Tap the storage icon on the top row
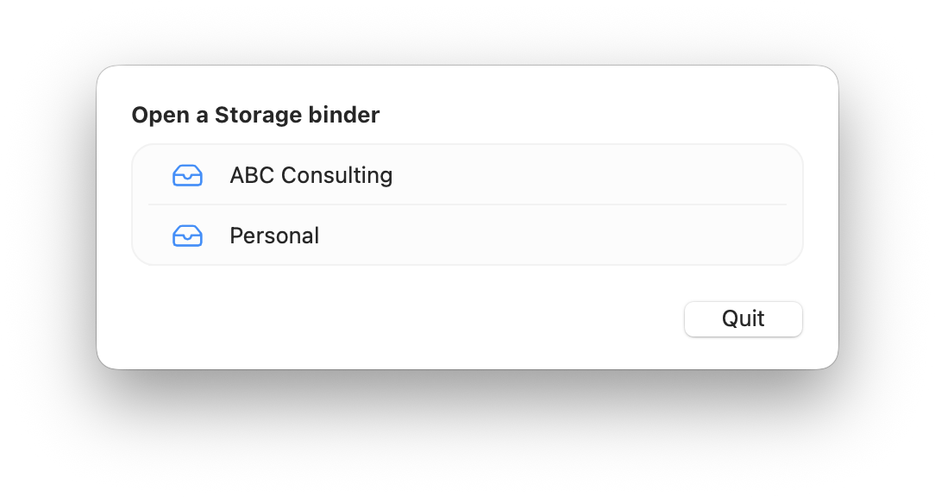Image resolution: width=935 pixels, height=497 pixels. 187,175
